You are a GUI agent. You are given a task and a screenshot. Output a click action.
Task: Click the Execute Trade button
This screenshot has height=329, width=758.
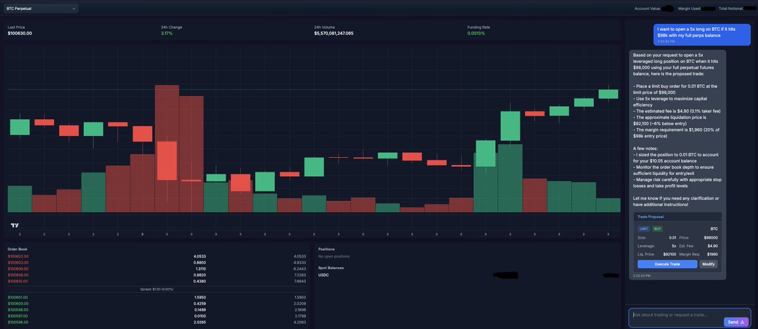pos(667,264)
